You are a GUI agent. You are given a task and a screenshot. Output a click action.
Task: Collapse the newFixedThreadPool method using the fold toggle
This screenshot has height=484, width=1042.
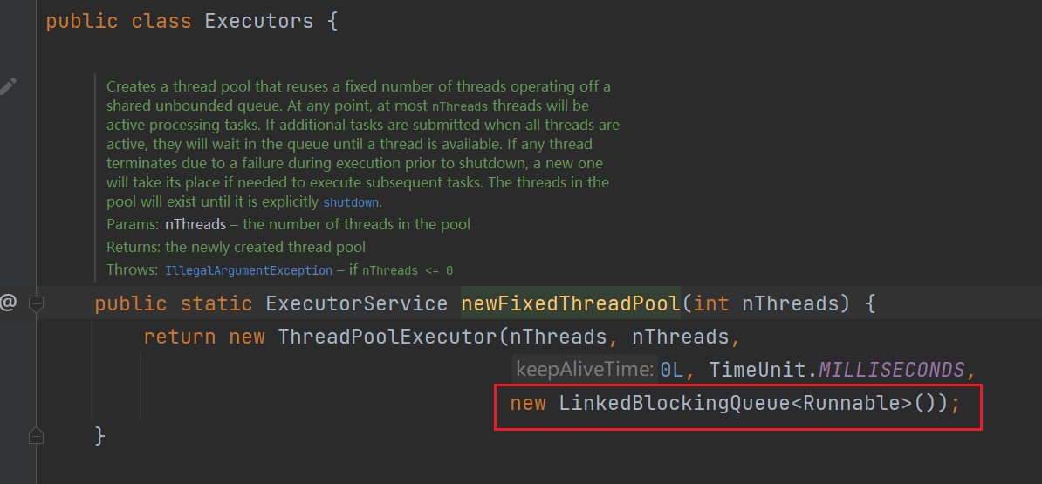pyautogui.click(x=36, y=303)
